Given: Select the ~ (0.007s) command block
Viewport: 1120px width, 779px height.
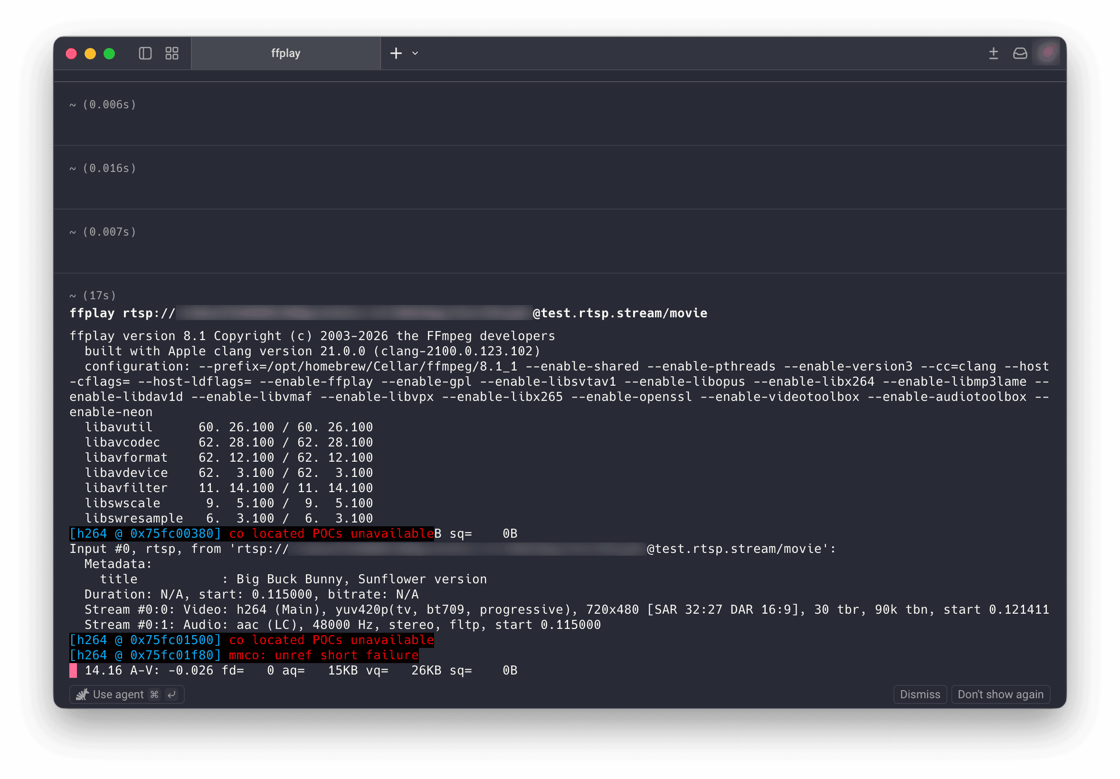Looking at the screenshot, I should click(x=560, y=241).
